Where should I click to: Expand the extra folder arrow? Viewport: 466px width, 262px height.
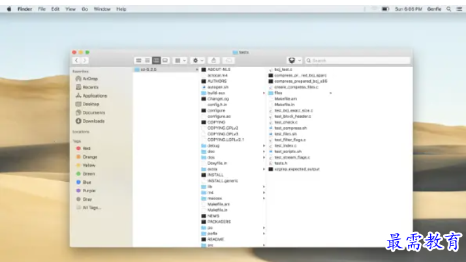(x=264, y=169)
